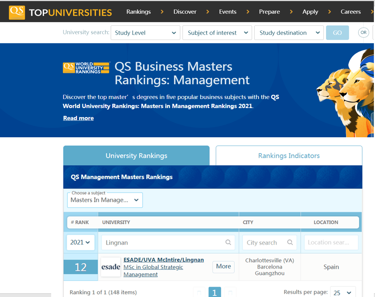Follow the Read more link
The width and height of the screenshot is (375, 297).
78,118
